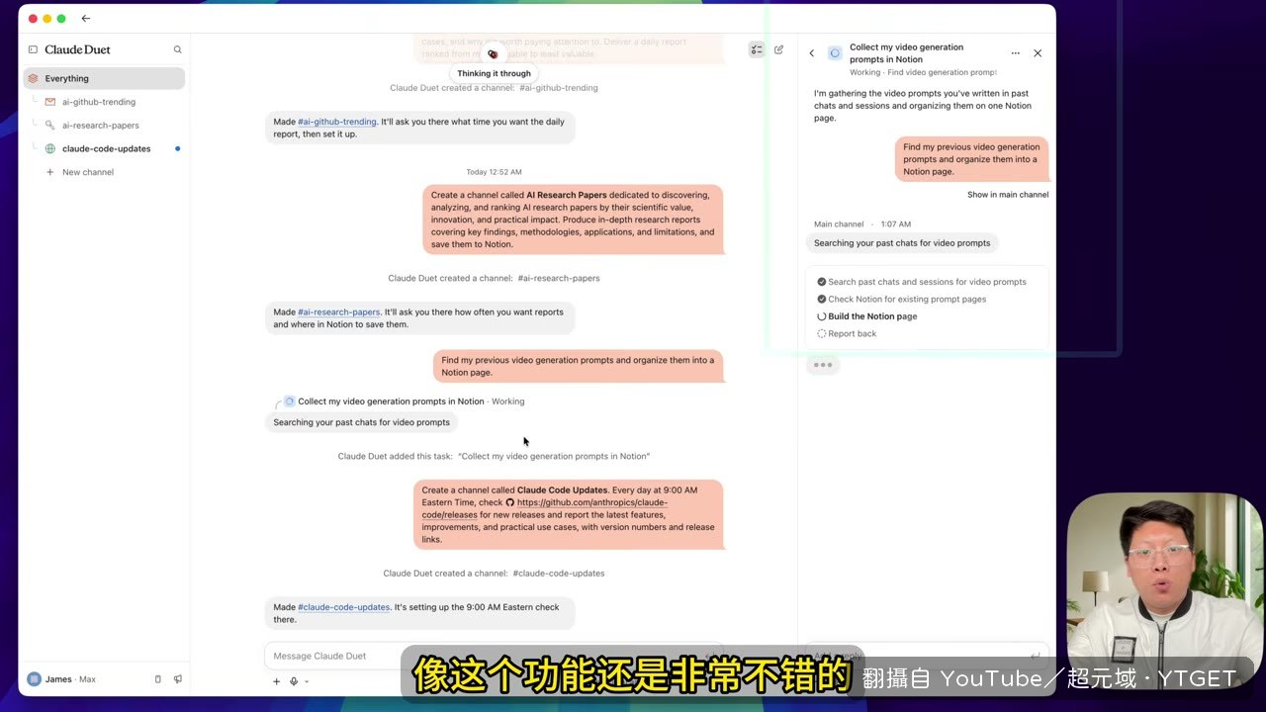The width and height of the screenshot is (1266, 712).
Task: Click the magnifier icon for ai-research-papers
Action: point(50,126)
